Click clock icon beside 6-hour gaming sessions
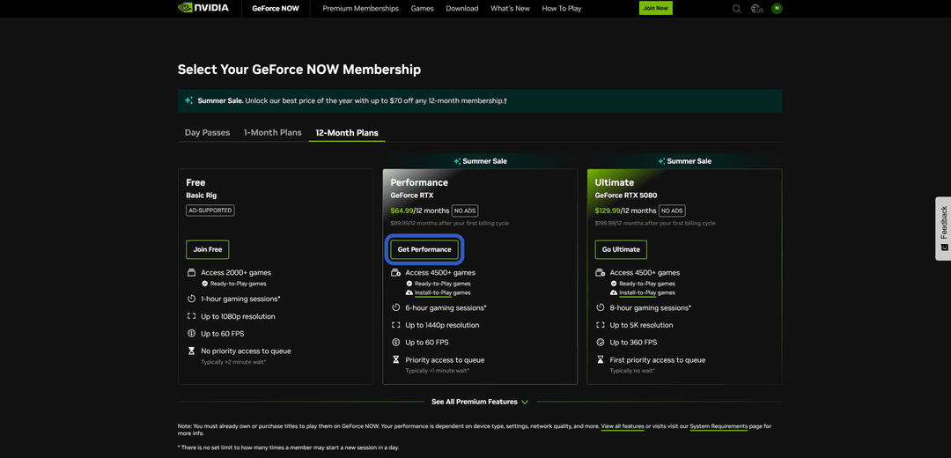Image resolution: width=951 pixels, height=458 pixels. point(396,307)
